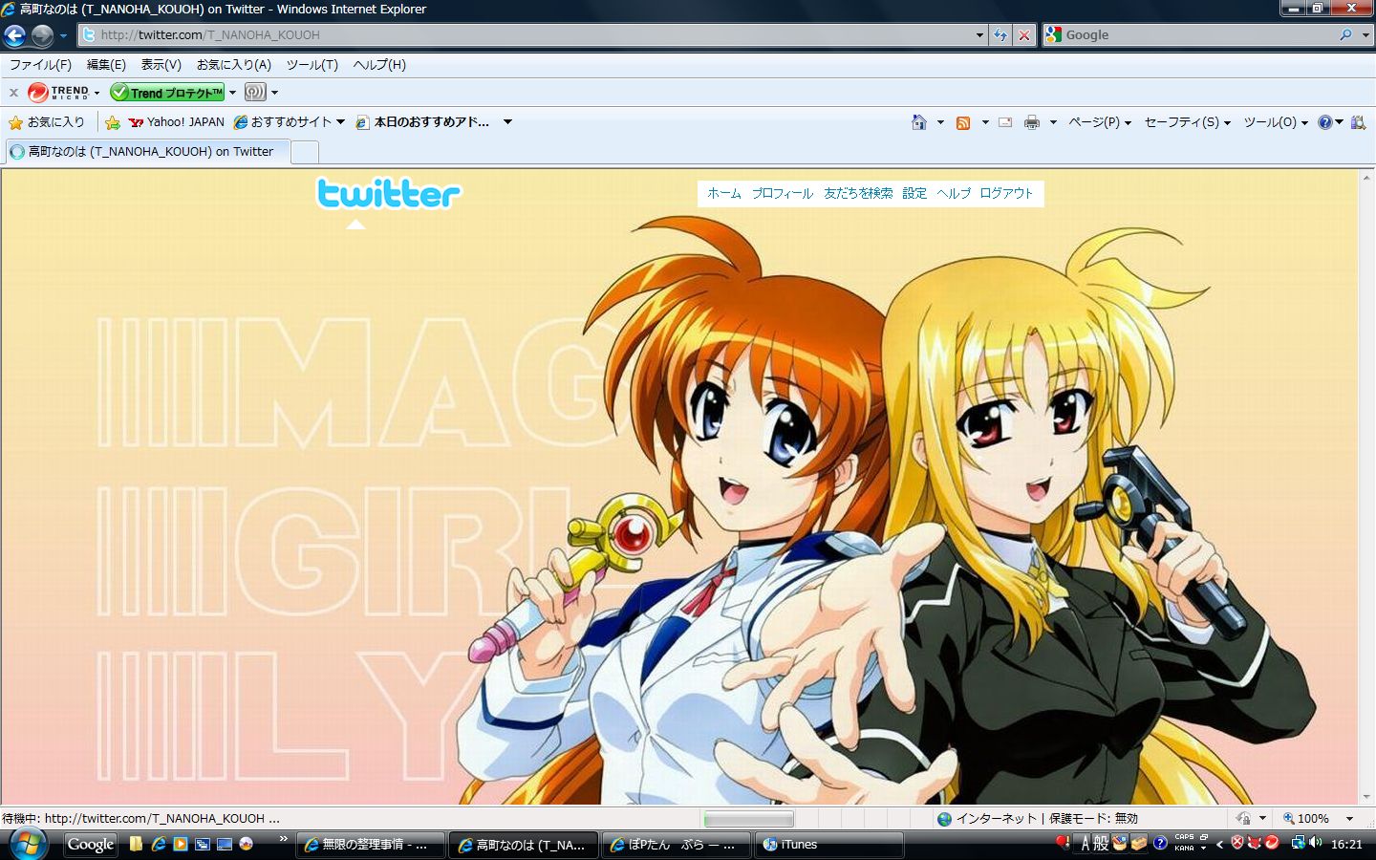Click the Windows Start orb
The width and height of the screenshot is (1376, 860).
pyautogui.click(x=28, y=845)
